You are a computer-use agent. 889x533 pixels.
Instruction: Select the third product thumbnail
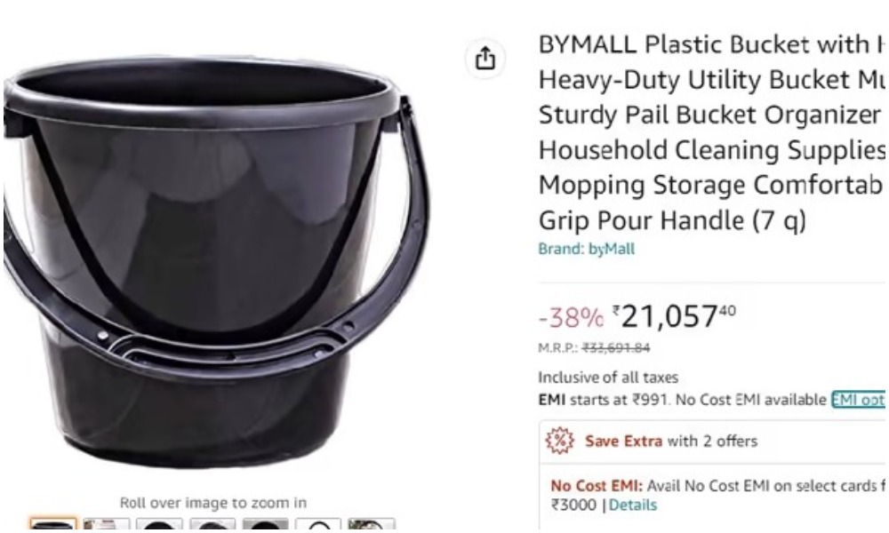pos(159,523)
